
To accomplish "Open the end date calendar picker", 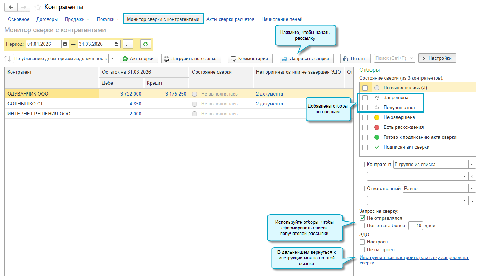I will click(117, 44).
